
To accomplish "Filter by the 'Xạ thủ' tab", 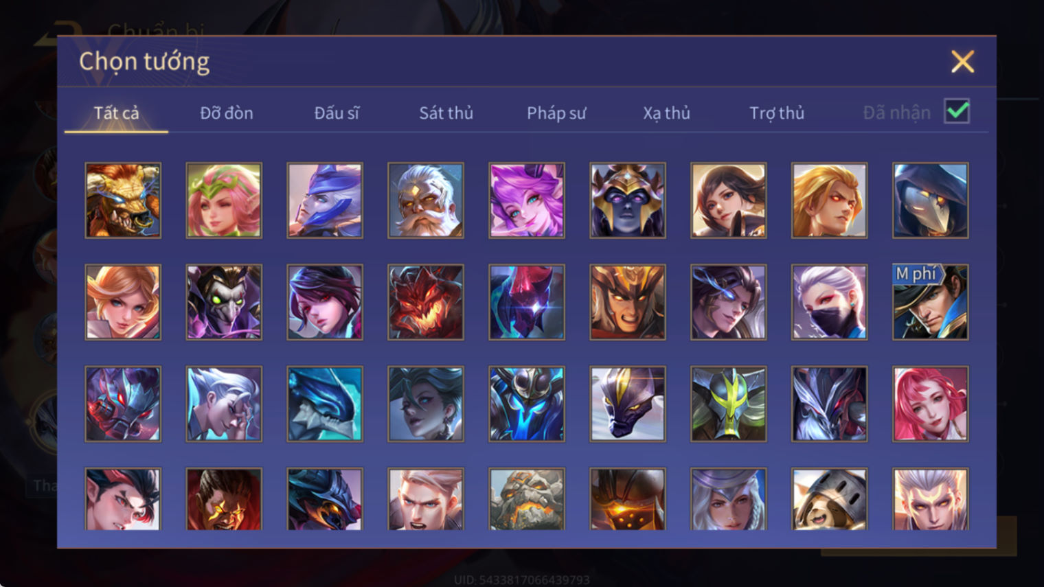I will 666,113.
